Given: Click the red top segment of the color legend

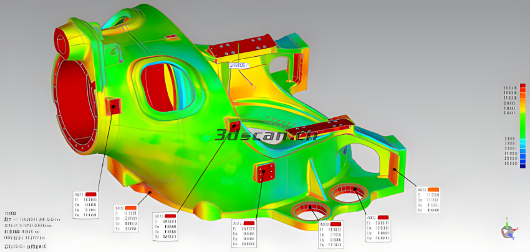Looking at the screenshot, I should tap(523, 86).
